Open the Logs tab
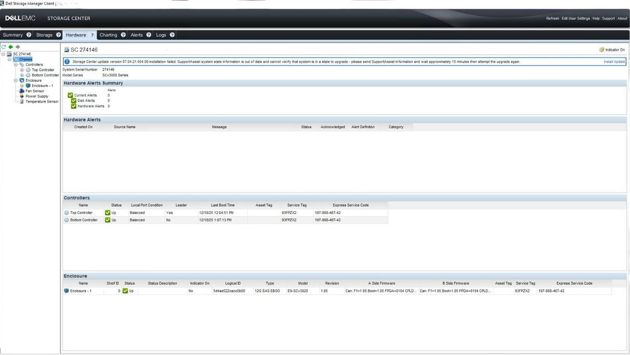630x355 pixels. pyautogui.click(x=161, y=35)
